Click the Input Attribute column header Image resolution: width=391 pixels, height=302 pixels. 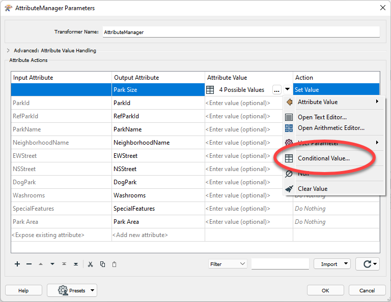click(x=61, y=78)
